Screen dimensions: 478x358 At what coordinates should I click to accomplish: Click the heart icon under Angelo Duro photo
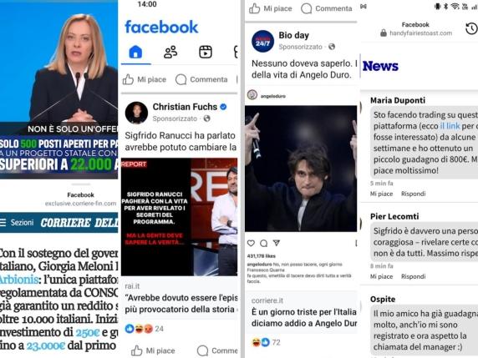coord(251,243)
